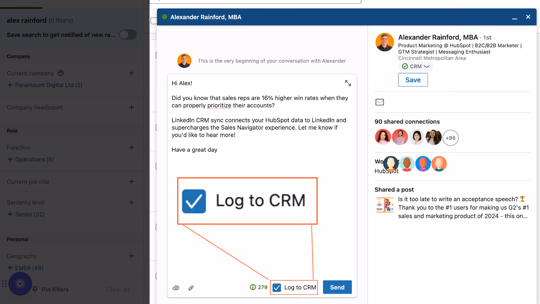Save Alexander Rainford as a lead

tap(413, 80)
